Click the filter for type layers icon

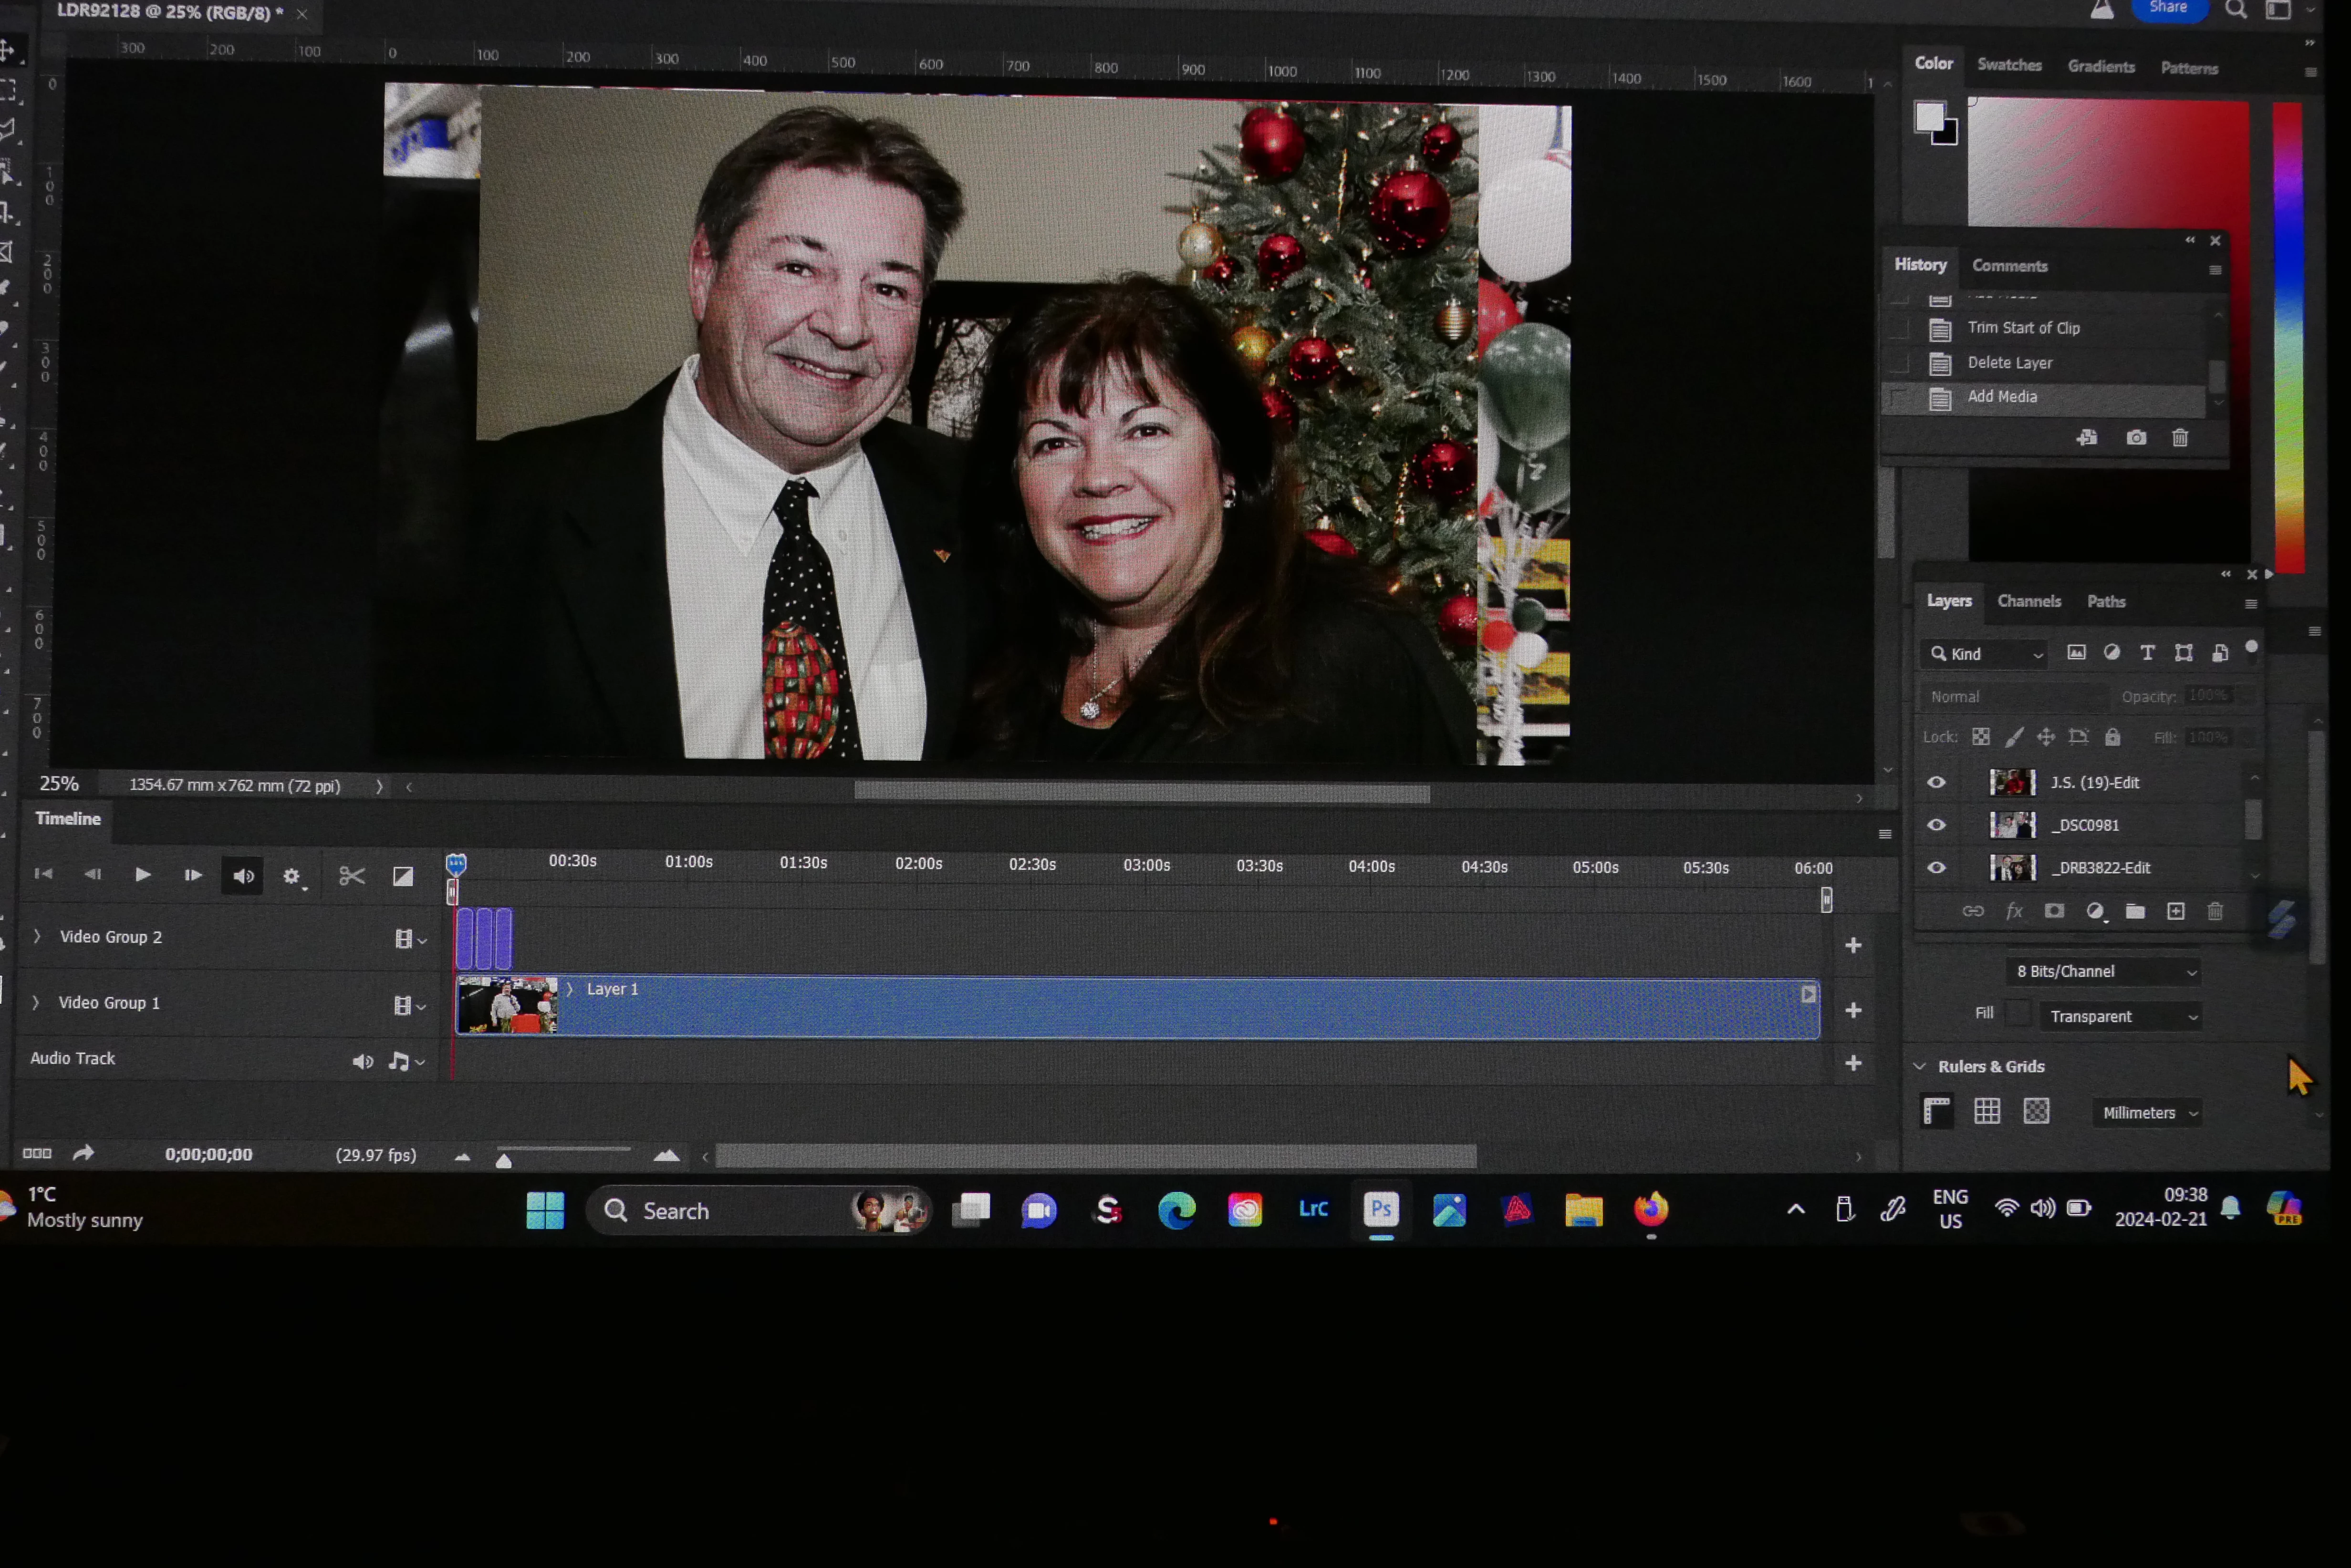click(x=2147, y=653)
